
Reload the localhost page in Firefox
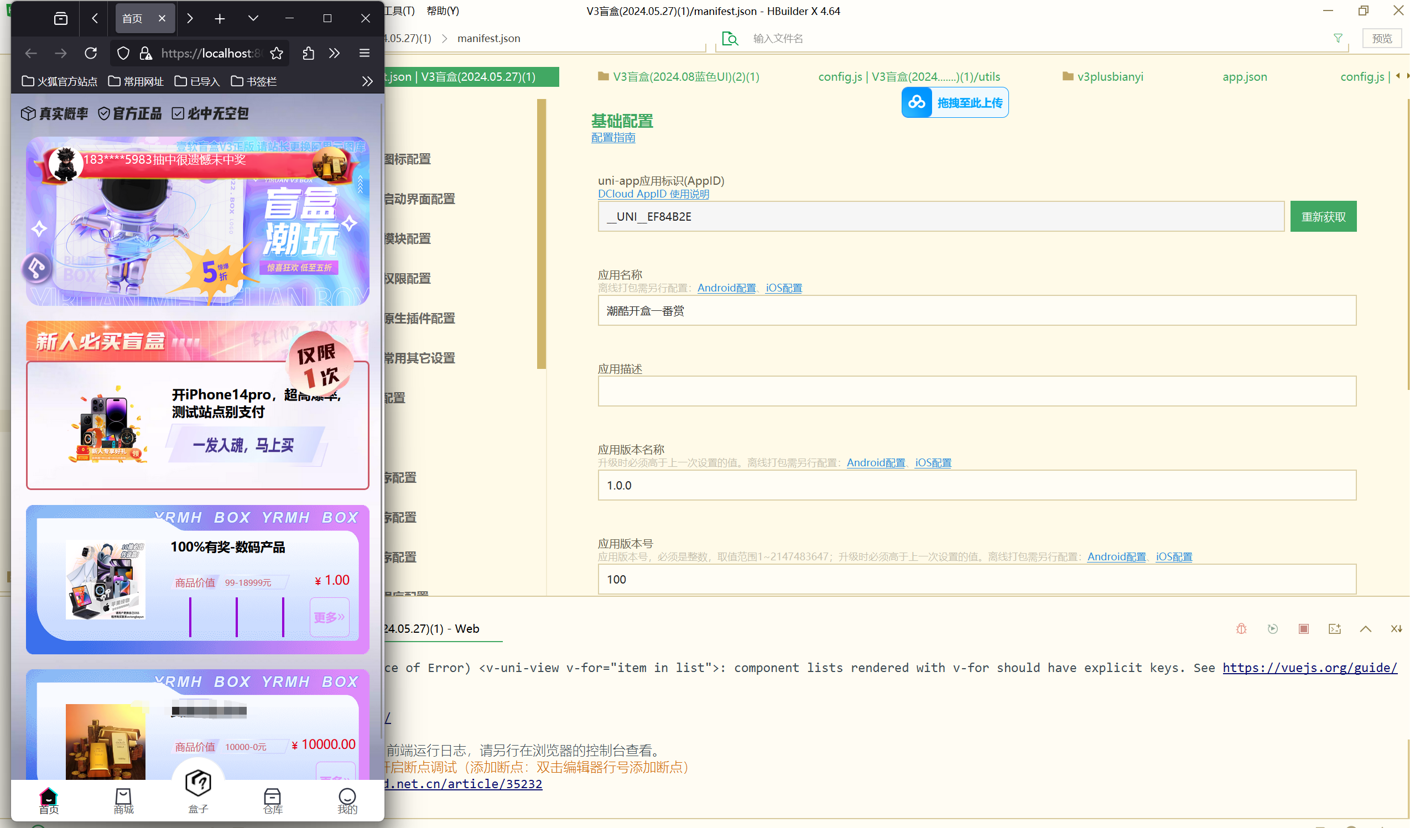coord(91,53)
